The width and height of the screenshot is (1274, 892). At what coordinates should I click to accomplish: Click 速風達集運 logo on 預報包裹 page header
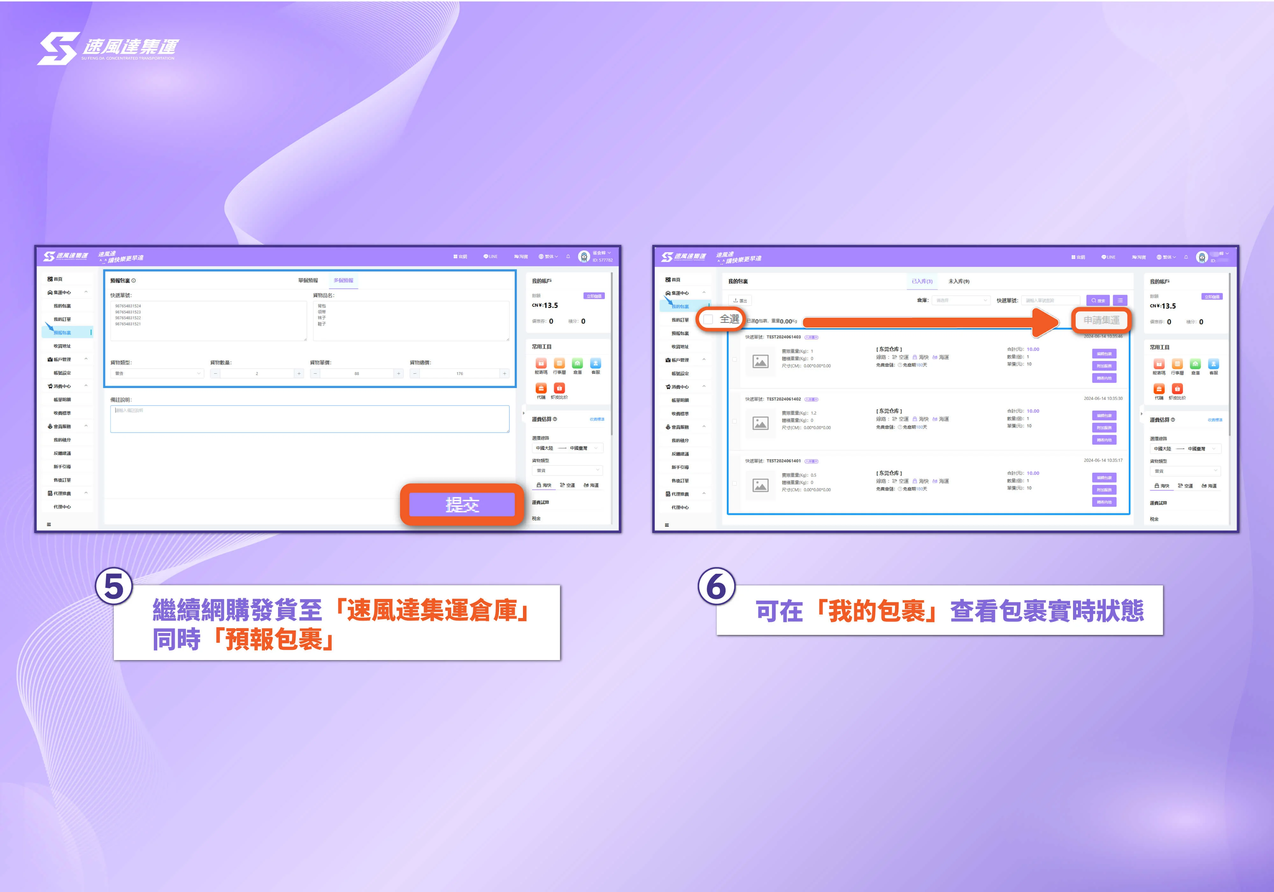(66, 256)
